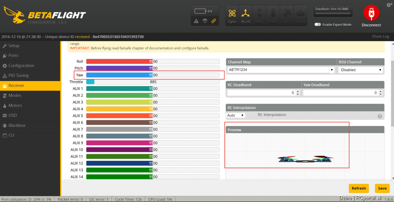Click the Accel sensor icon

point(245,16)
